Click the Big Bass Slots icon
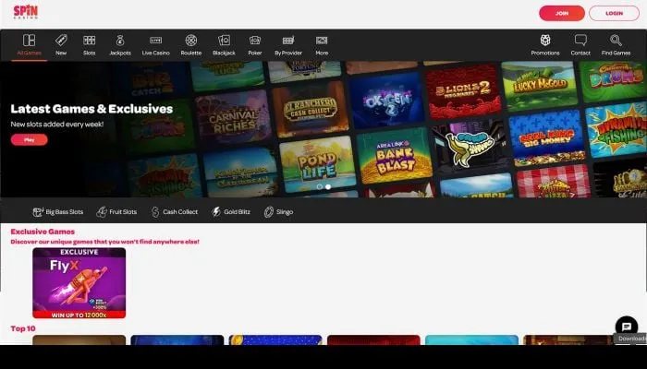The height and width of the screenshot is (369, 647). 38,211
